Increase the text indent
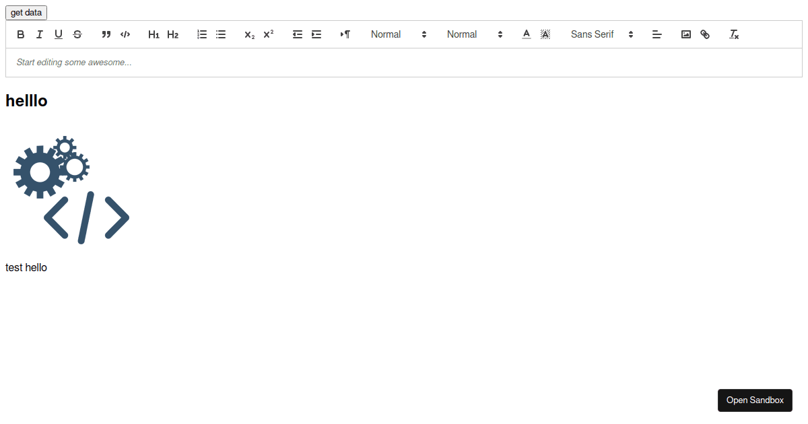Screen dimensions: 808x424 pos(316,34)
